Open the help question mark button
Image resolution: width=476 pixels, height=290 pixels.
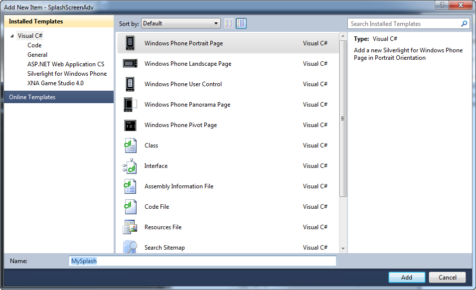click(x=442, y=5)
